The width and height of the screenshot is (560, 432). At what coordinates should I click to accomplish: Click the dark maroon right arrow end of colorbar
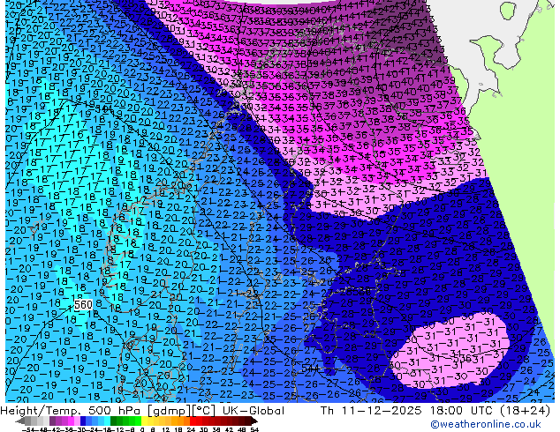(x=254, y=421)
